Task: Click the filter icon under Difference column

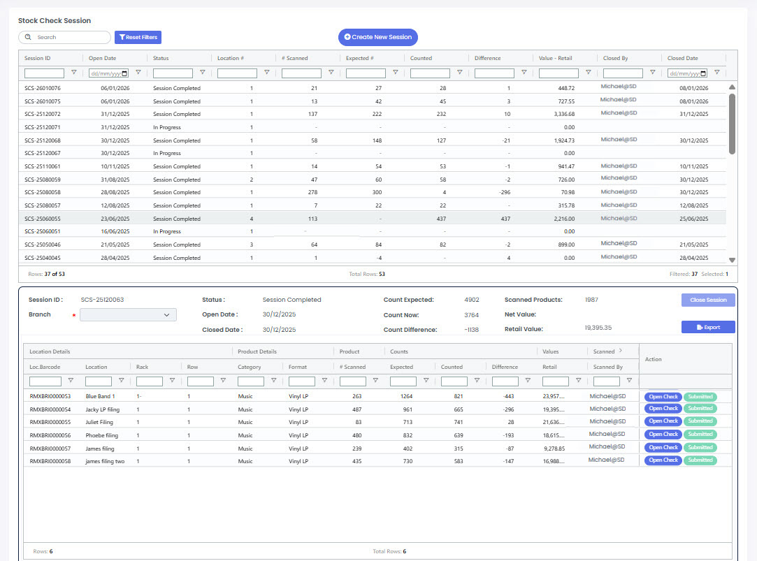Action: [x=524, y=73]
